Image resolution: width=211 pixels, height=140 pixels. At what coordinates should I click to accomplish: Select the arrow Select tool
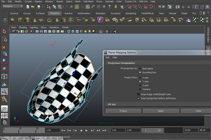(5, 31)
